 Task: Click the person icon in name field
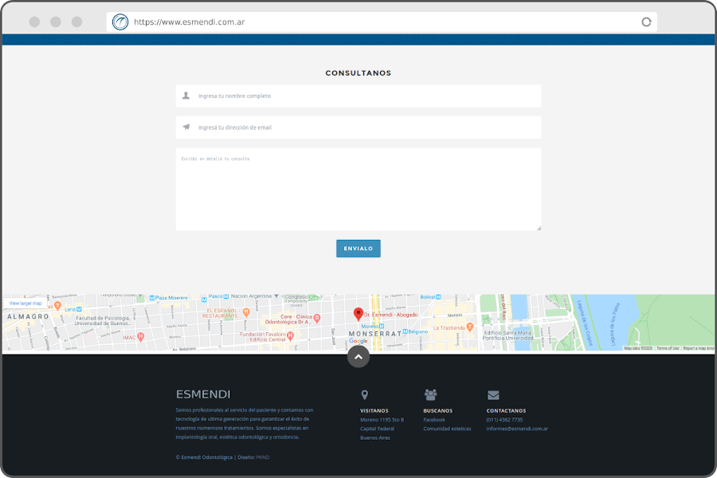[186, 96]
